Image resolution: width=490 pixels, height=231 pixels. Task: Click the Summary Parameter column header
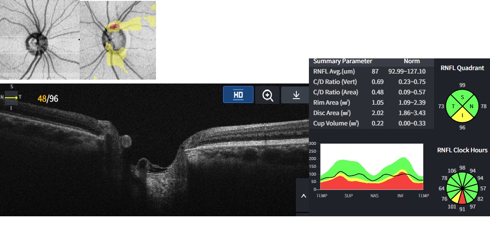[343, 61]
